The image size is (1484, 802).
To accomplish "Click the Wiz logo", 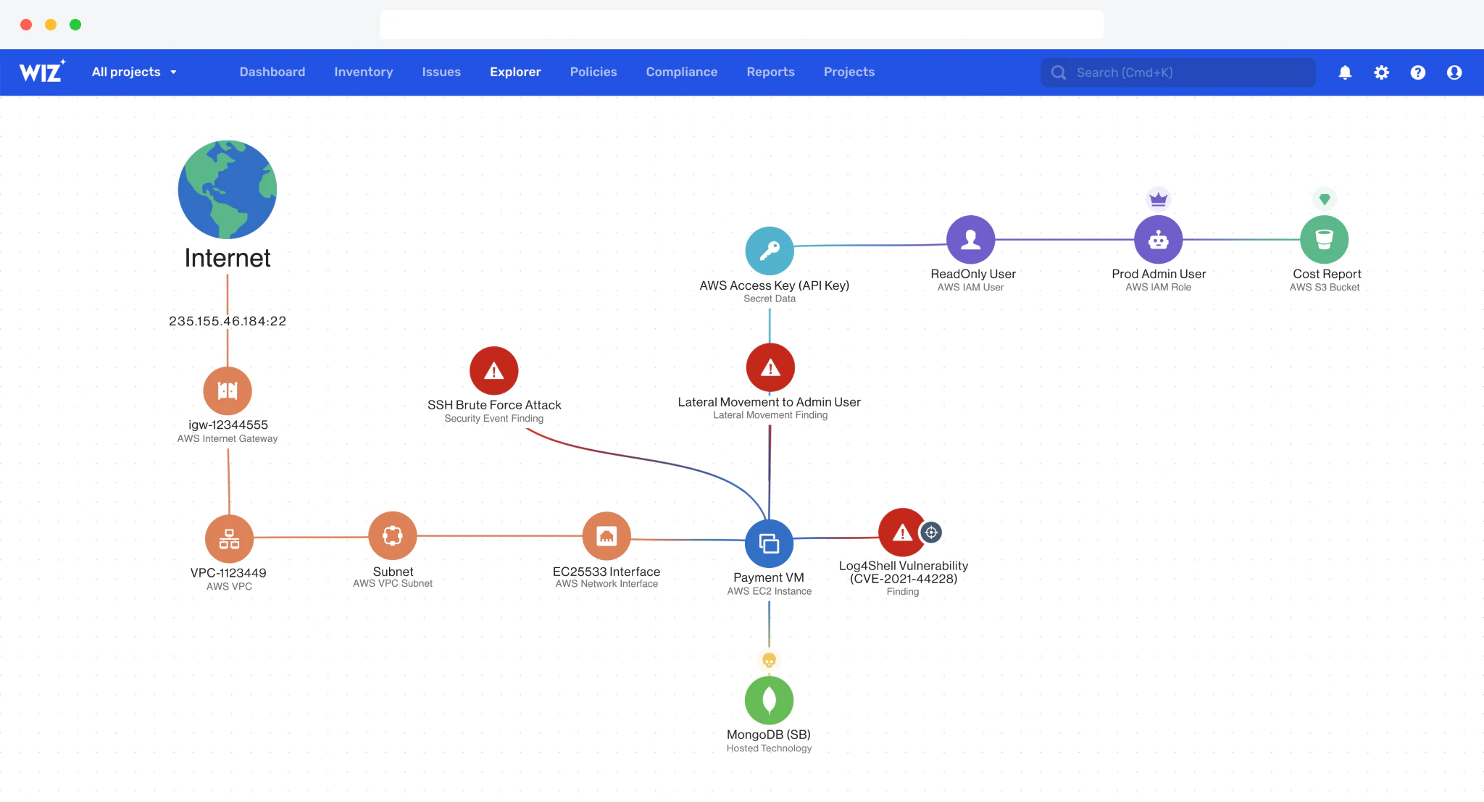I will click(42, 71).
